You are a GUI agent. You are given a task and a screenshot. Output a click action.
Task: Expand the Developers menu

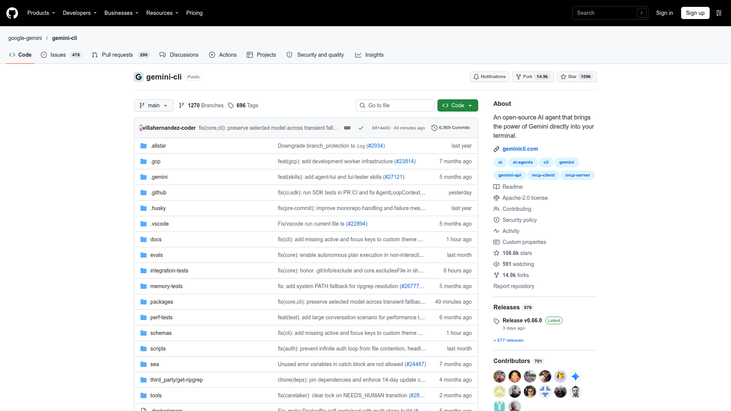(x=80, y=13)
